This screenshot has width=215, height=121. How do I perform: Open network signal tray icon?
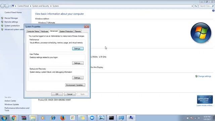click(x=196, y=118)
